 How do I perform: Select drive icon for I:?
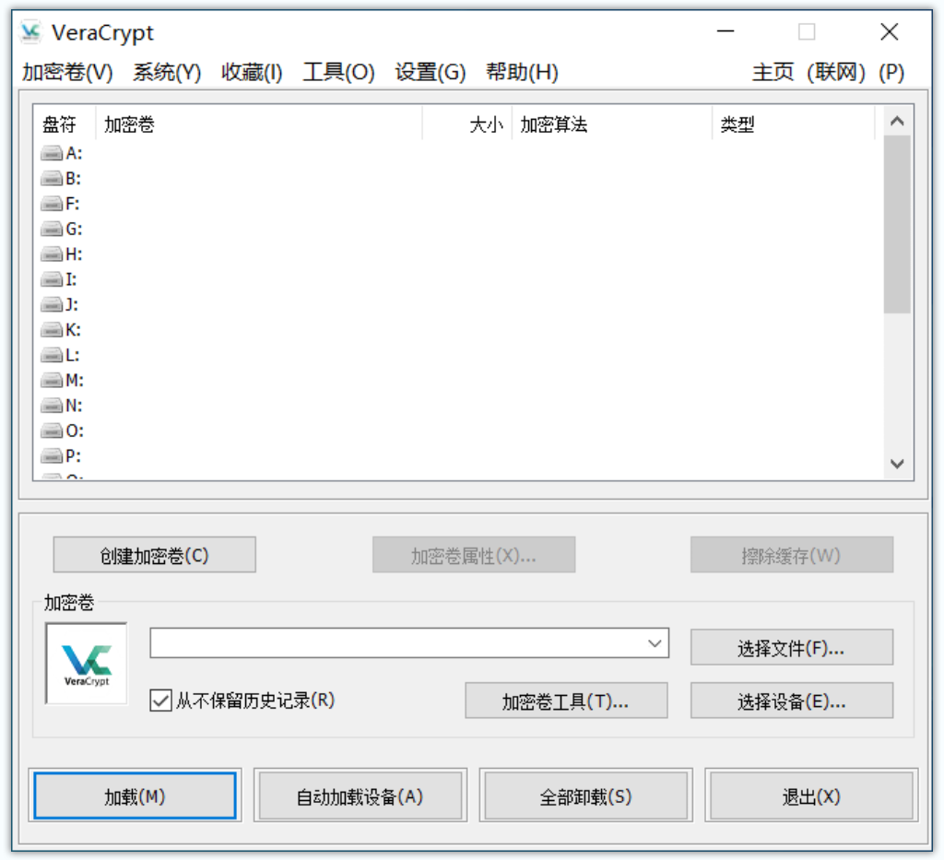52,280
